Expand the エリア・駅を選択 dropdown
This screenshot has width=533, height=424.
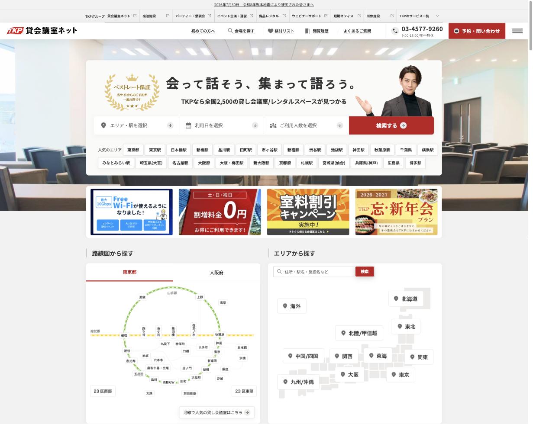click(x=170, y=125)
